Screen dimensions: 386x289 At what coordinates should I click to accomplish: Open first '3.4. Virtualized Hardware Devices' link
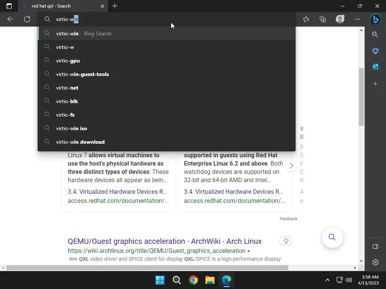pos(118,192)
